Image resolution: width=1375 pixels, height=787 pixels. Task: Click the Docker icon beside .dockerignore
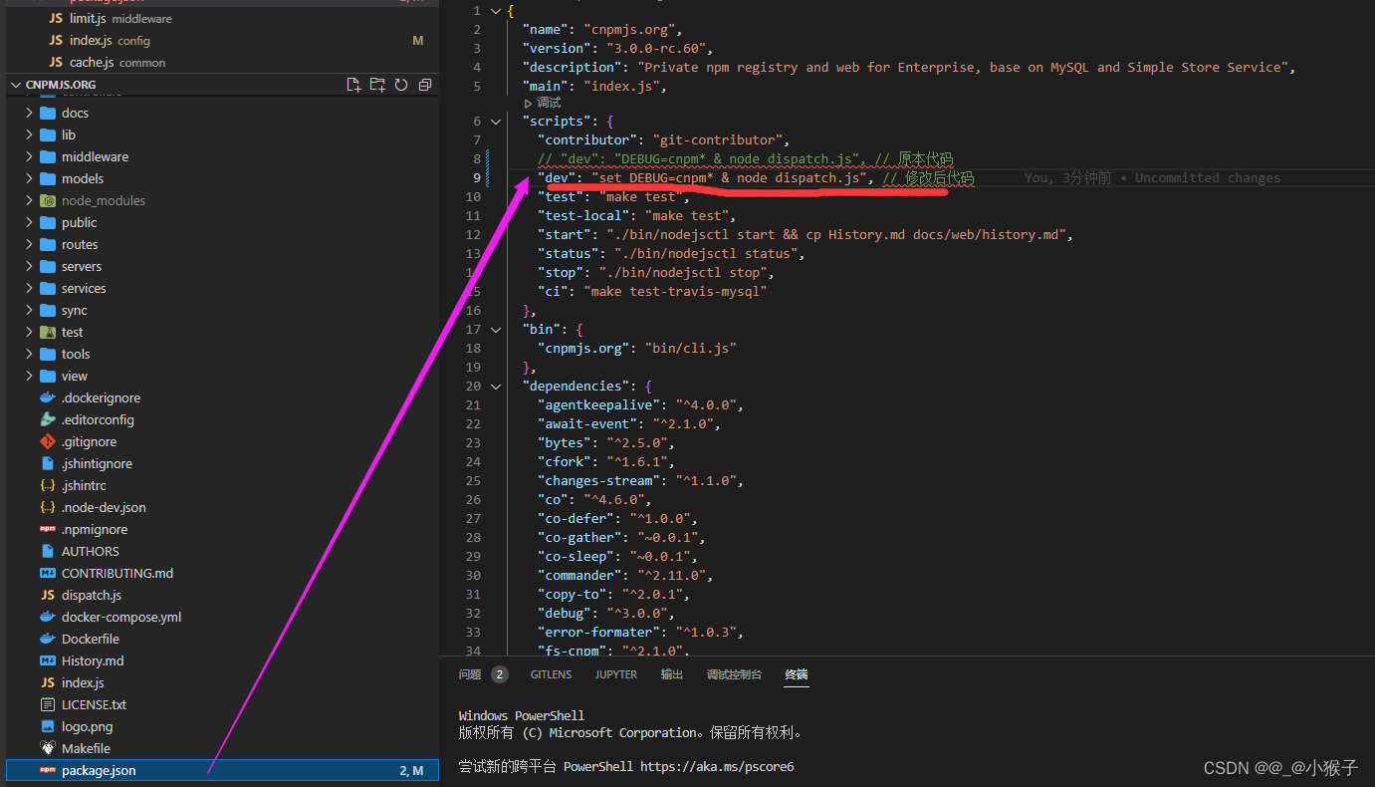click(x=48, y=397)
